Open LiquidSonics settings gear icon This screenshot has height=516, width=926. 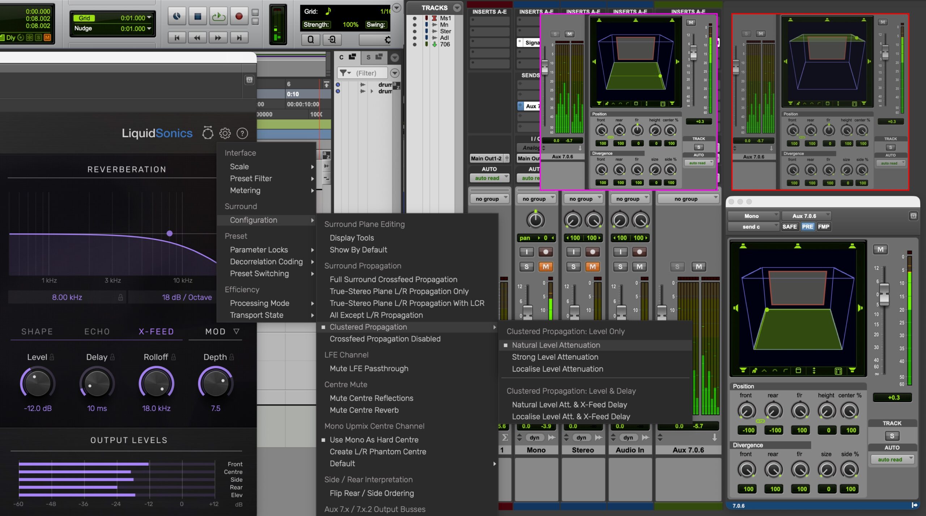225,133
